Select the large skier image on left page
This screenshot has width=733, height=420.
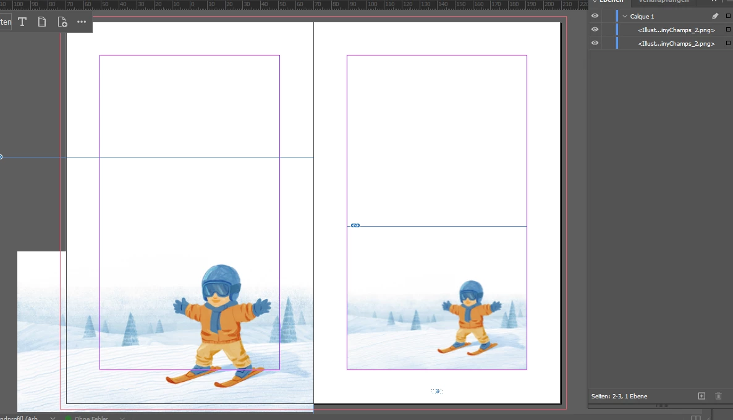coord(165,332)
